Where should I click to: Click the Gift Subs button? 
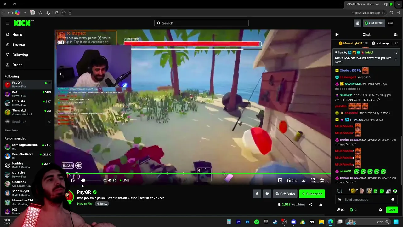point(285,194)
